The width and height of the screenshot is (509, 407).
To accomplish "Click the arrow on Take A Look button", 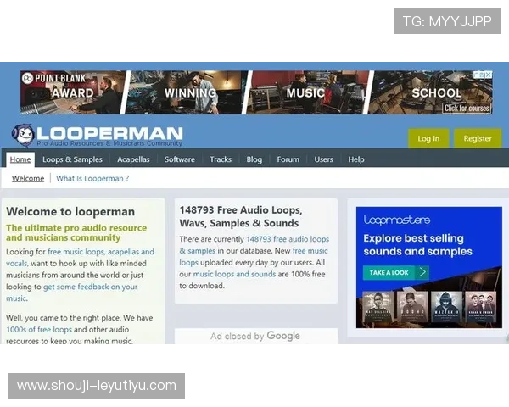I will tap(422, 272).
